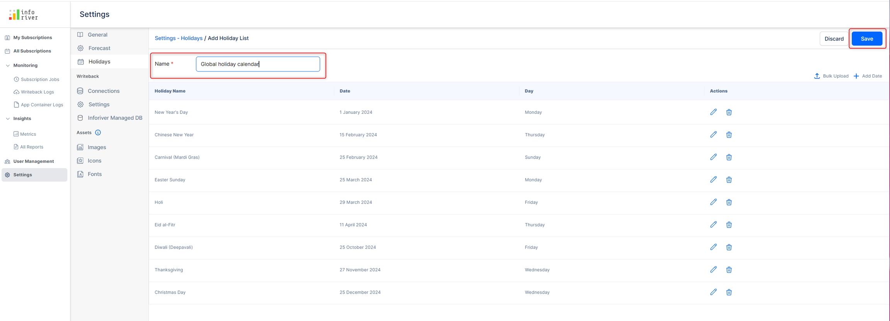Remove the Holi holiday row
This screenshot has height=321, width=890.
729,202
